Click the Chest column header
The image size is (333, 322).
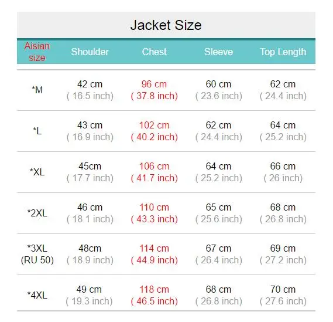pyautogui.click(x=155, y=52)
